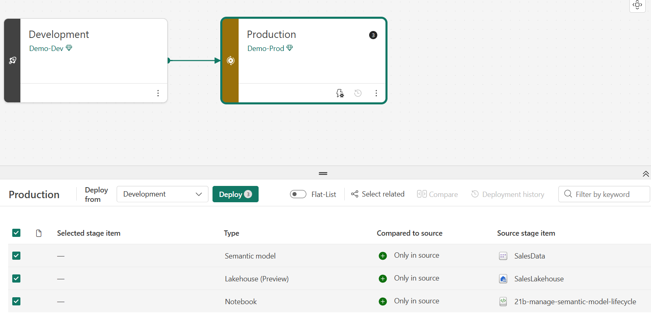Click the SalesData semantic model icon
This screenshot has width=651, height=316.
pos(503,256)
